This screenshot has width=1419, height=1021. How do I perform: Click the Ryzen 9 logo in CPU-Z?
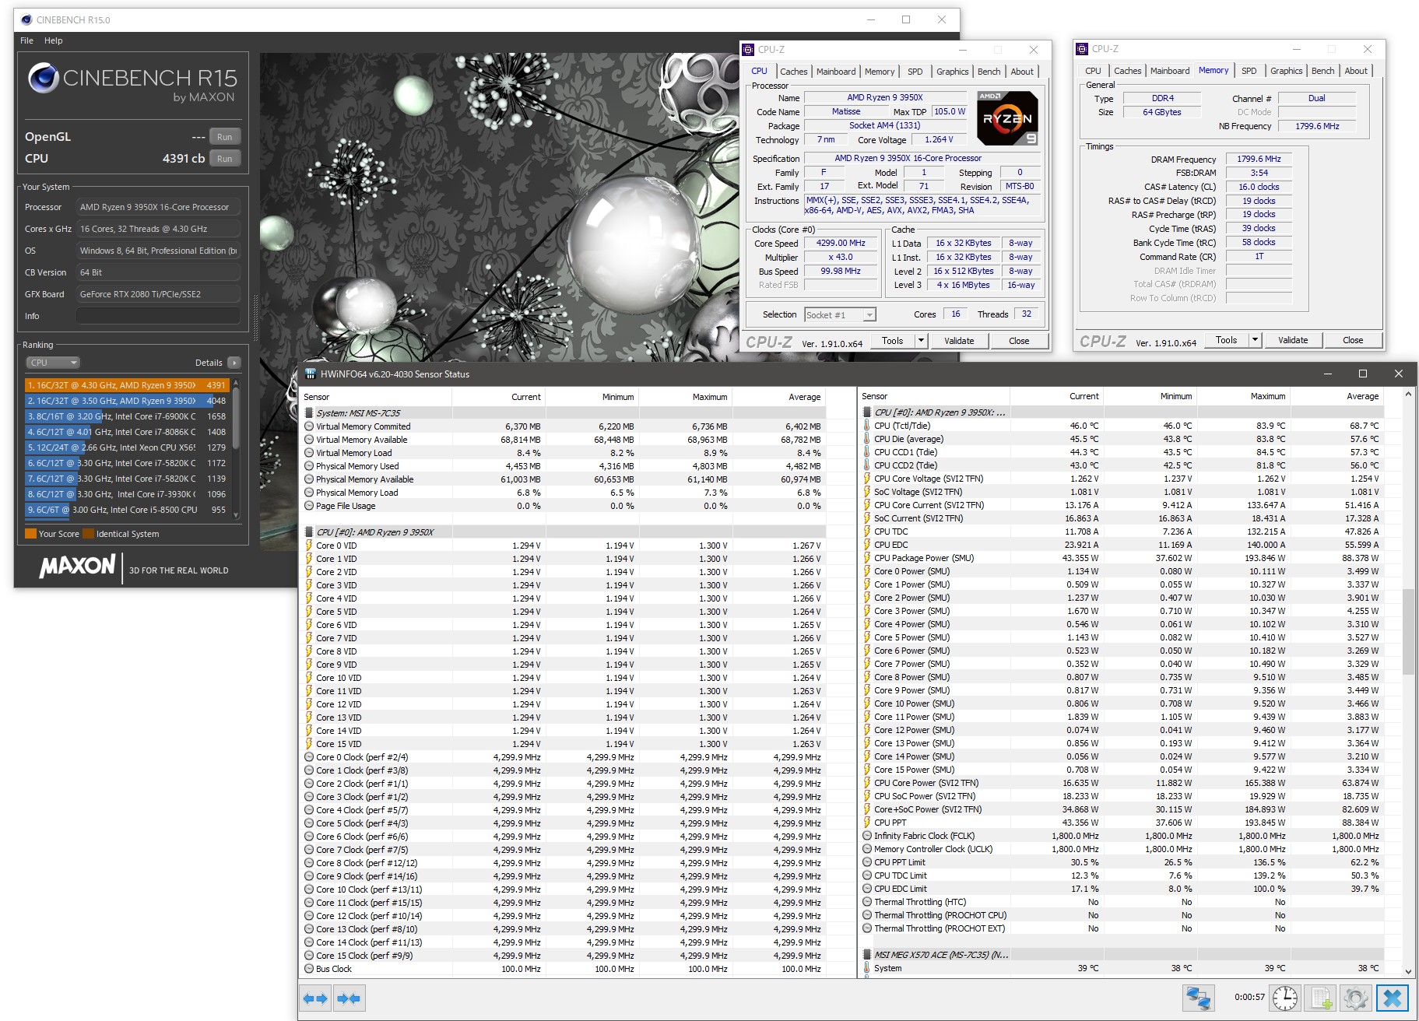[x=1007, y=118]
